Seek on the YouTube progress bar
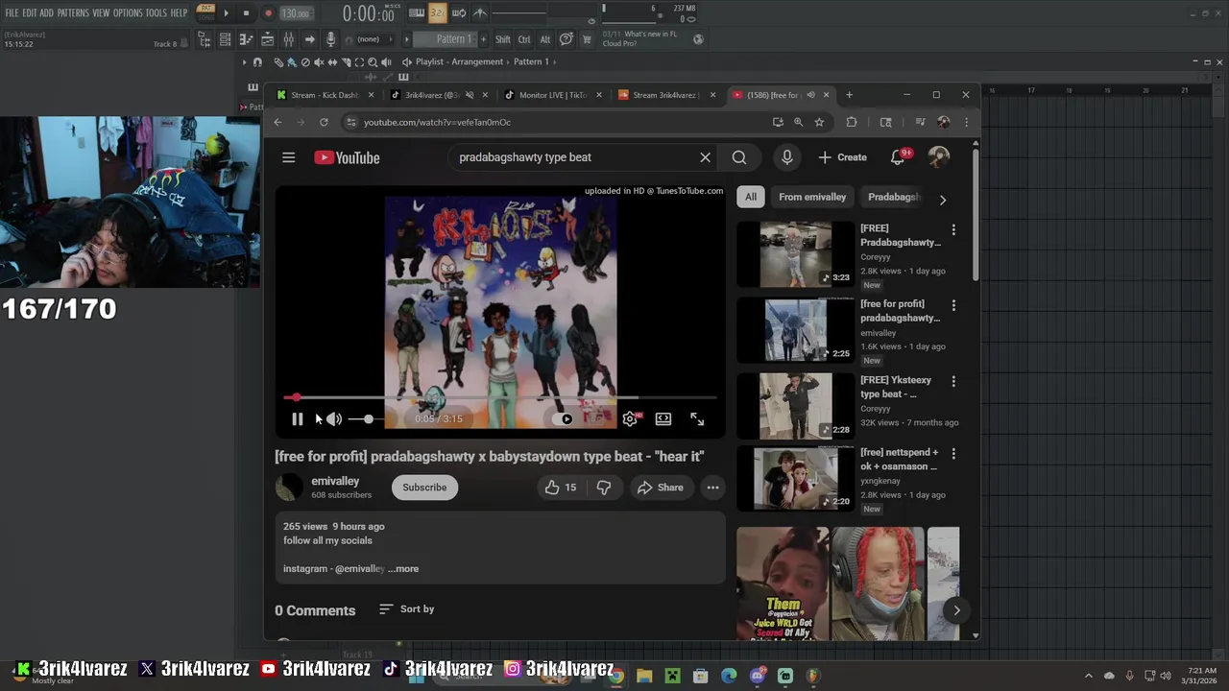 500,397
